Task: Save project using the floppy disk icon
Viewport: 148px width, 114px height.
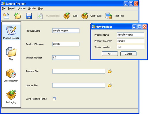Action: click(29, 16)
